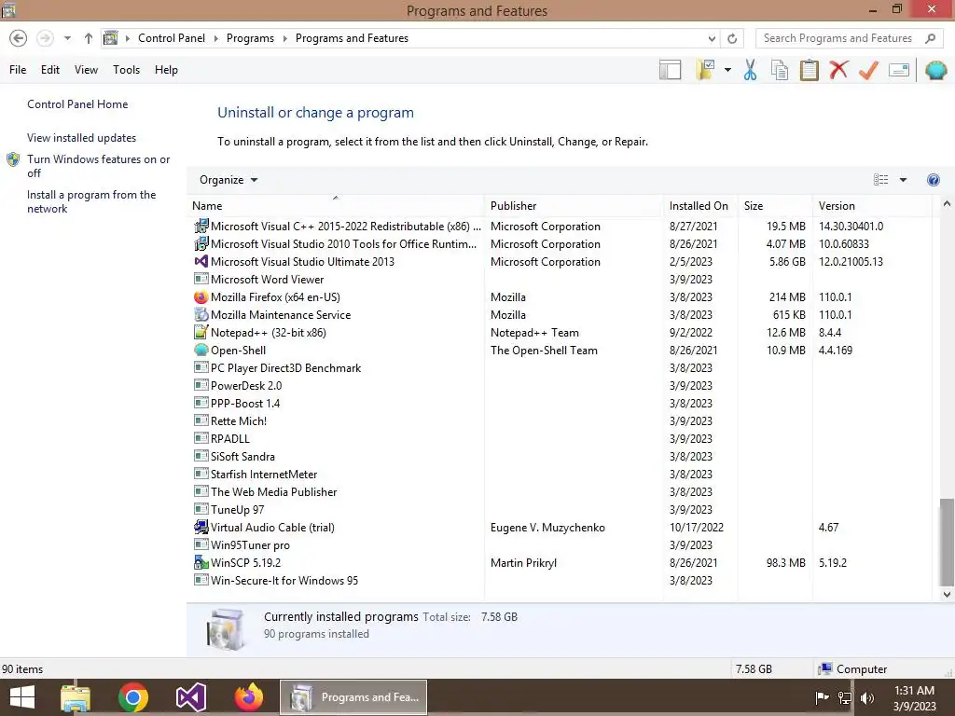This screenshot has height=716, width=955.
Task: Select PowerDesk 2.0 entry
Action: (560, 385)
